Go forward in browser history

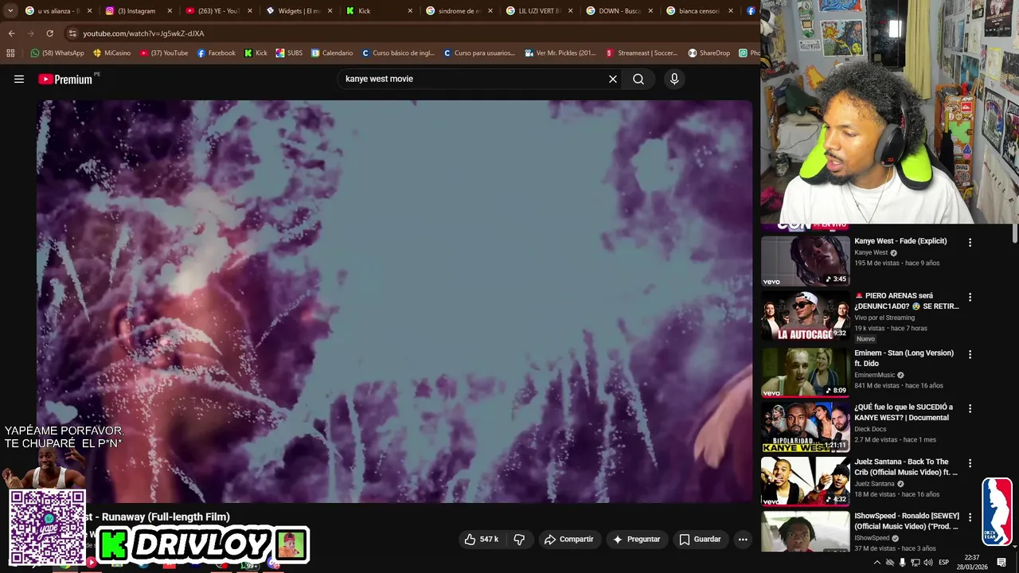tap(30, 33)
